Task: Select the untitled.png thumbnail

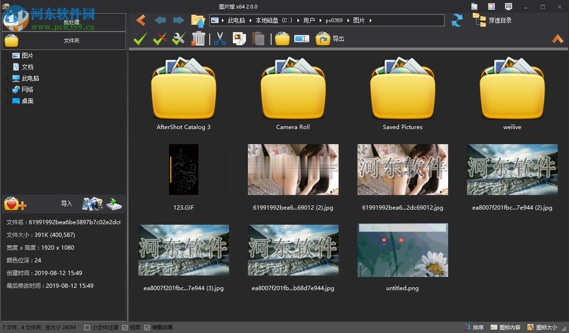Action: (x=402, y=250)
